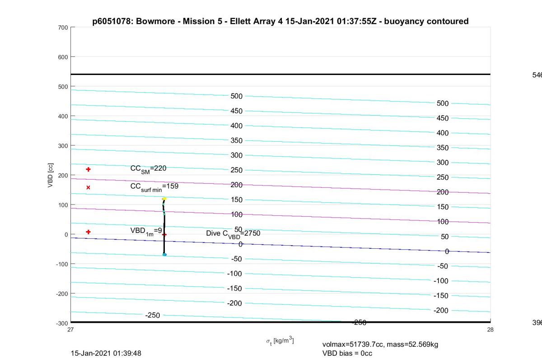Screen dimensions: 542x363
Task: Click contour label 350 in the middle column
Action: pyautogui.click(x=237, y=140)
